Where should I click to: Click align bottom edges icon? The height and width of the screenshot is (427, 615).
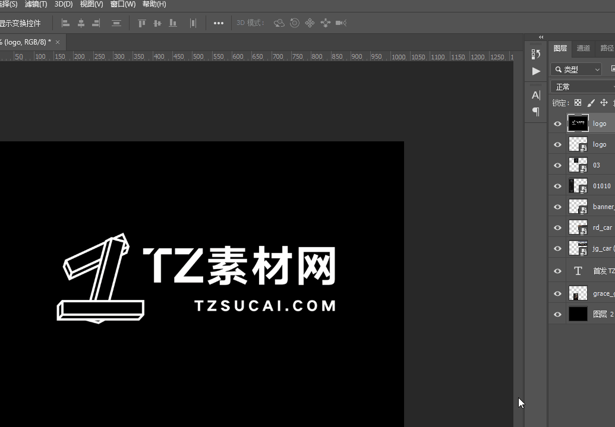click(172, 23)
